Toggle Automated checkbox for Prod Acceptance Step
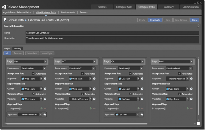Viewport: 205px width, 130px height. (x=179, y=73)
